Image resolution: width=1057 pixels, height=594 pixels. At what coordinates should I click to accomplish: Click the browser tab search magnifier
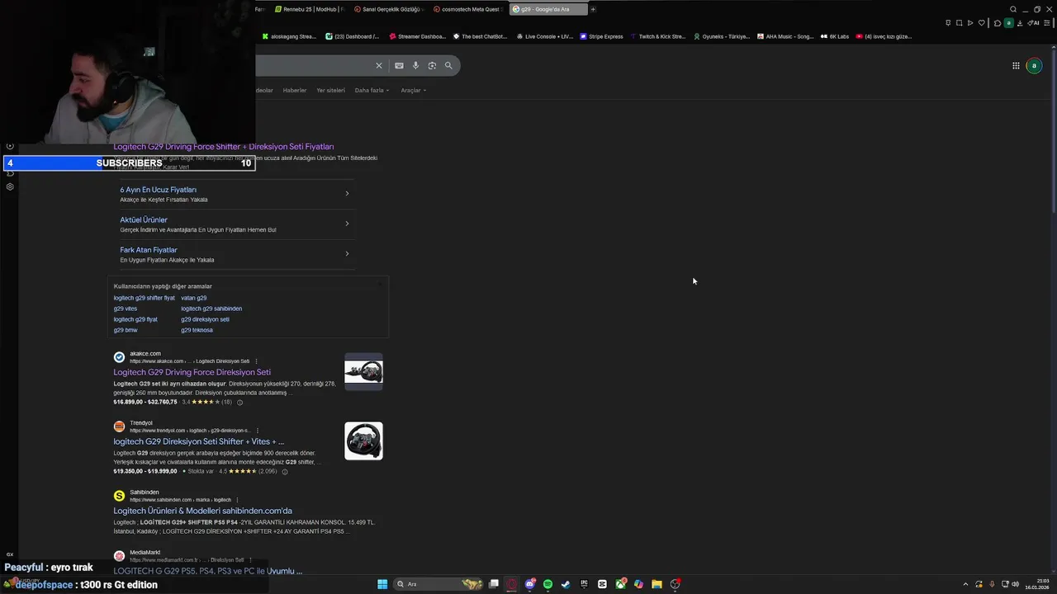pyautogui.click(x=1013, y=9)
